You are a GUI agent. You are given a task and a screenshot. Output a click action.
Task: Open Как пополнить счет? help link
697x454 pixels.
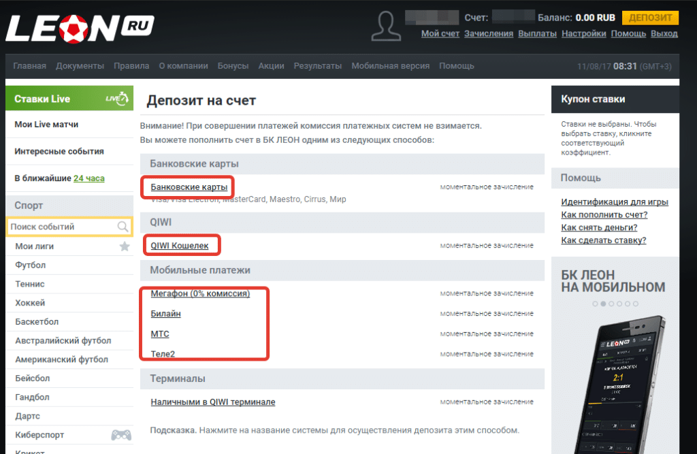(x=604, y=215)
